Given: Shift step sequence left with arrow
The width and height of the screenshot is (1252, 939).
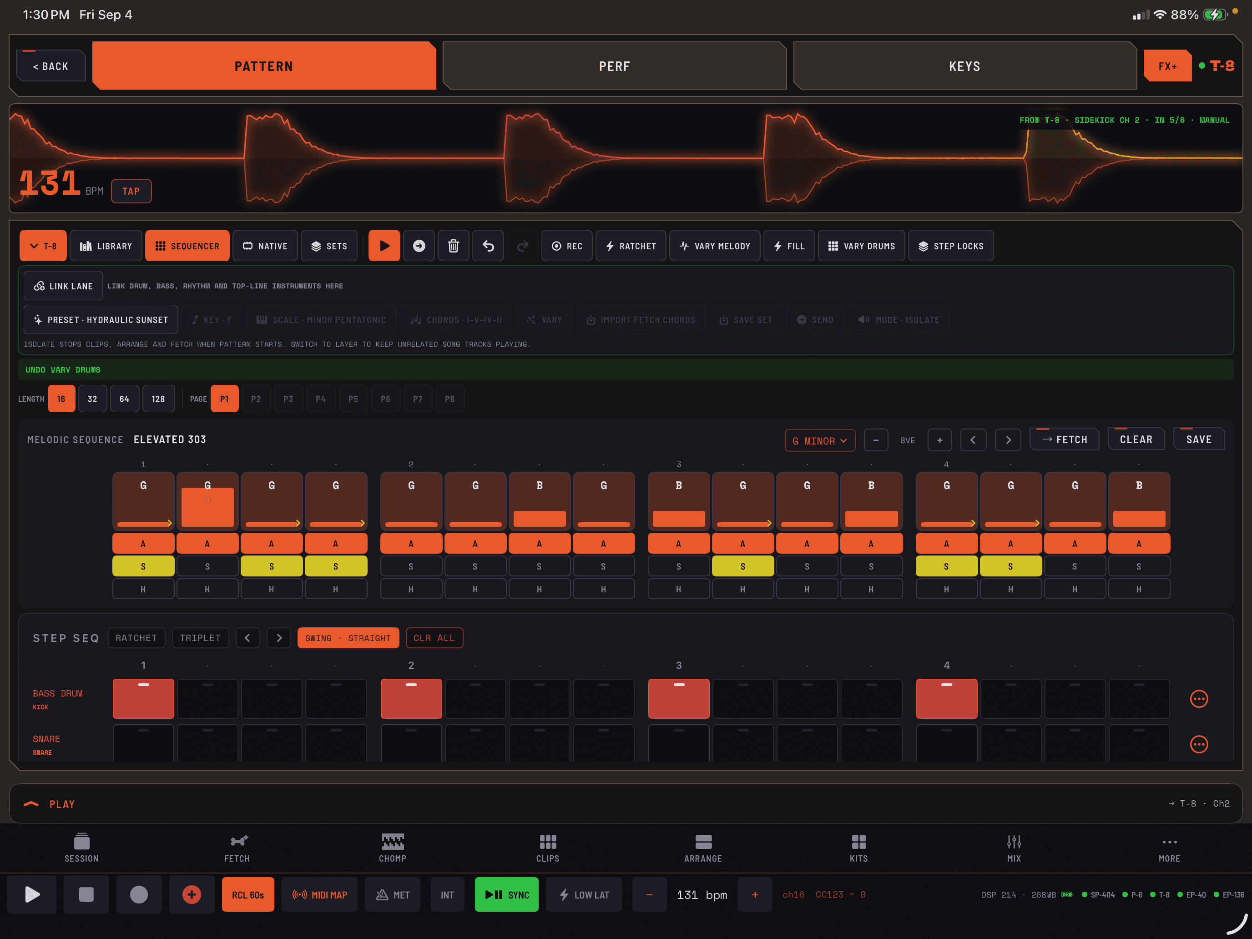Looking at the screenshot, I should pyautogui.click(x=247, y=638).
